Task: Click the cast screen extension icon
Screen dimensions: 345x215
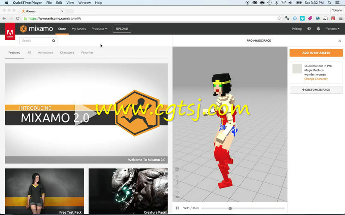Action: click(325, 18)
